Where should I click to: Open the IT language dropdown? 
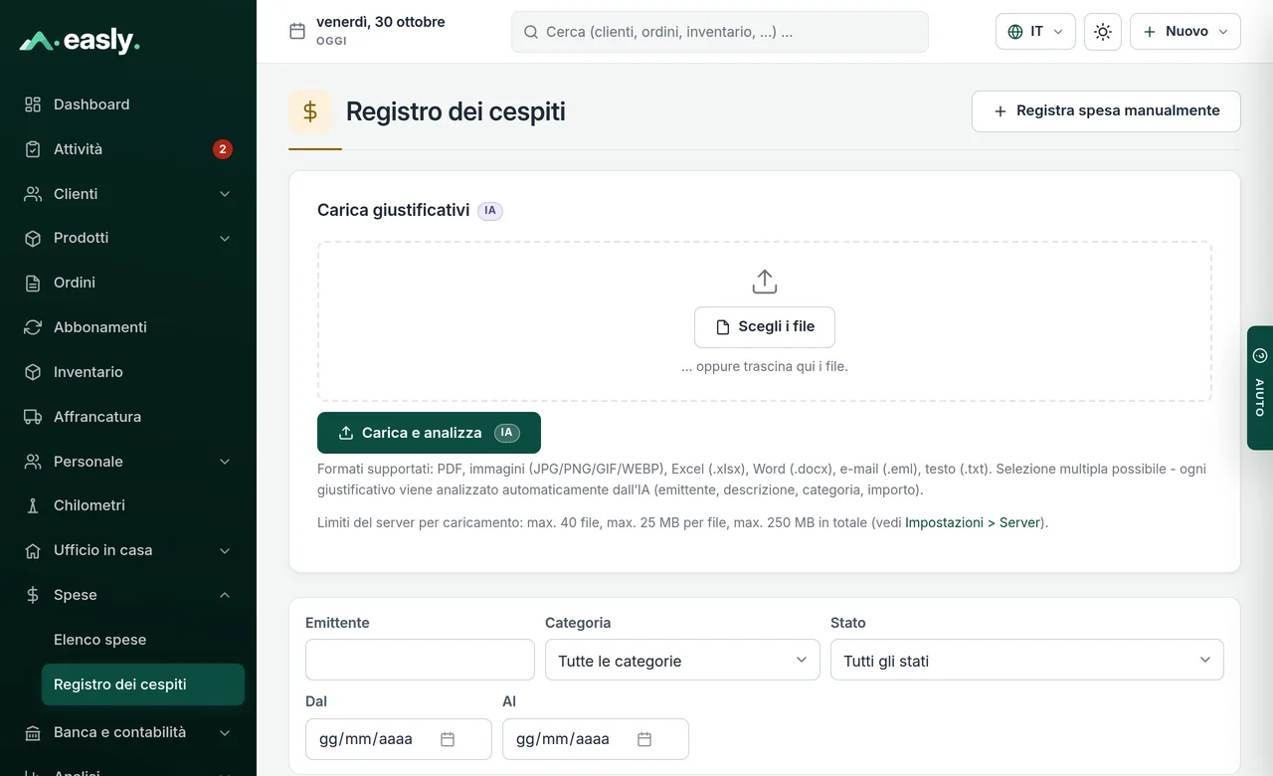click(x=1035, y=32)
